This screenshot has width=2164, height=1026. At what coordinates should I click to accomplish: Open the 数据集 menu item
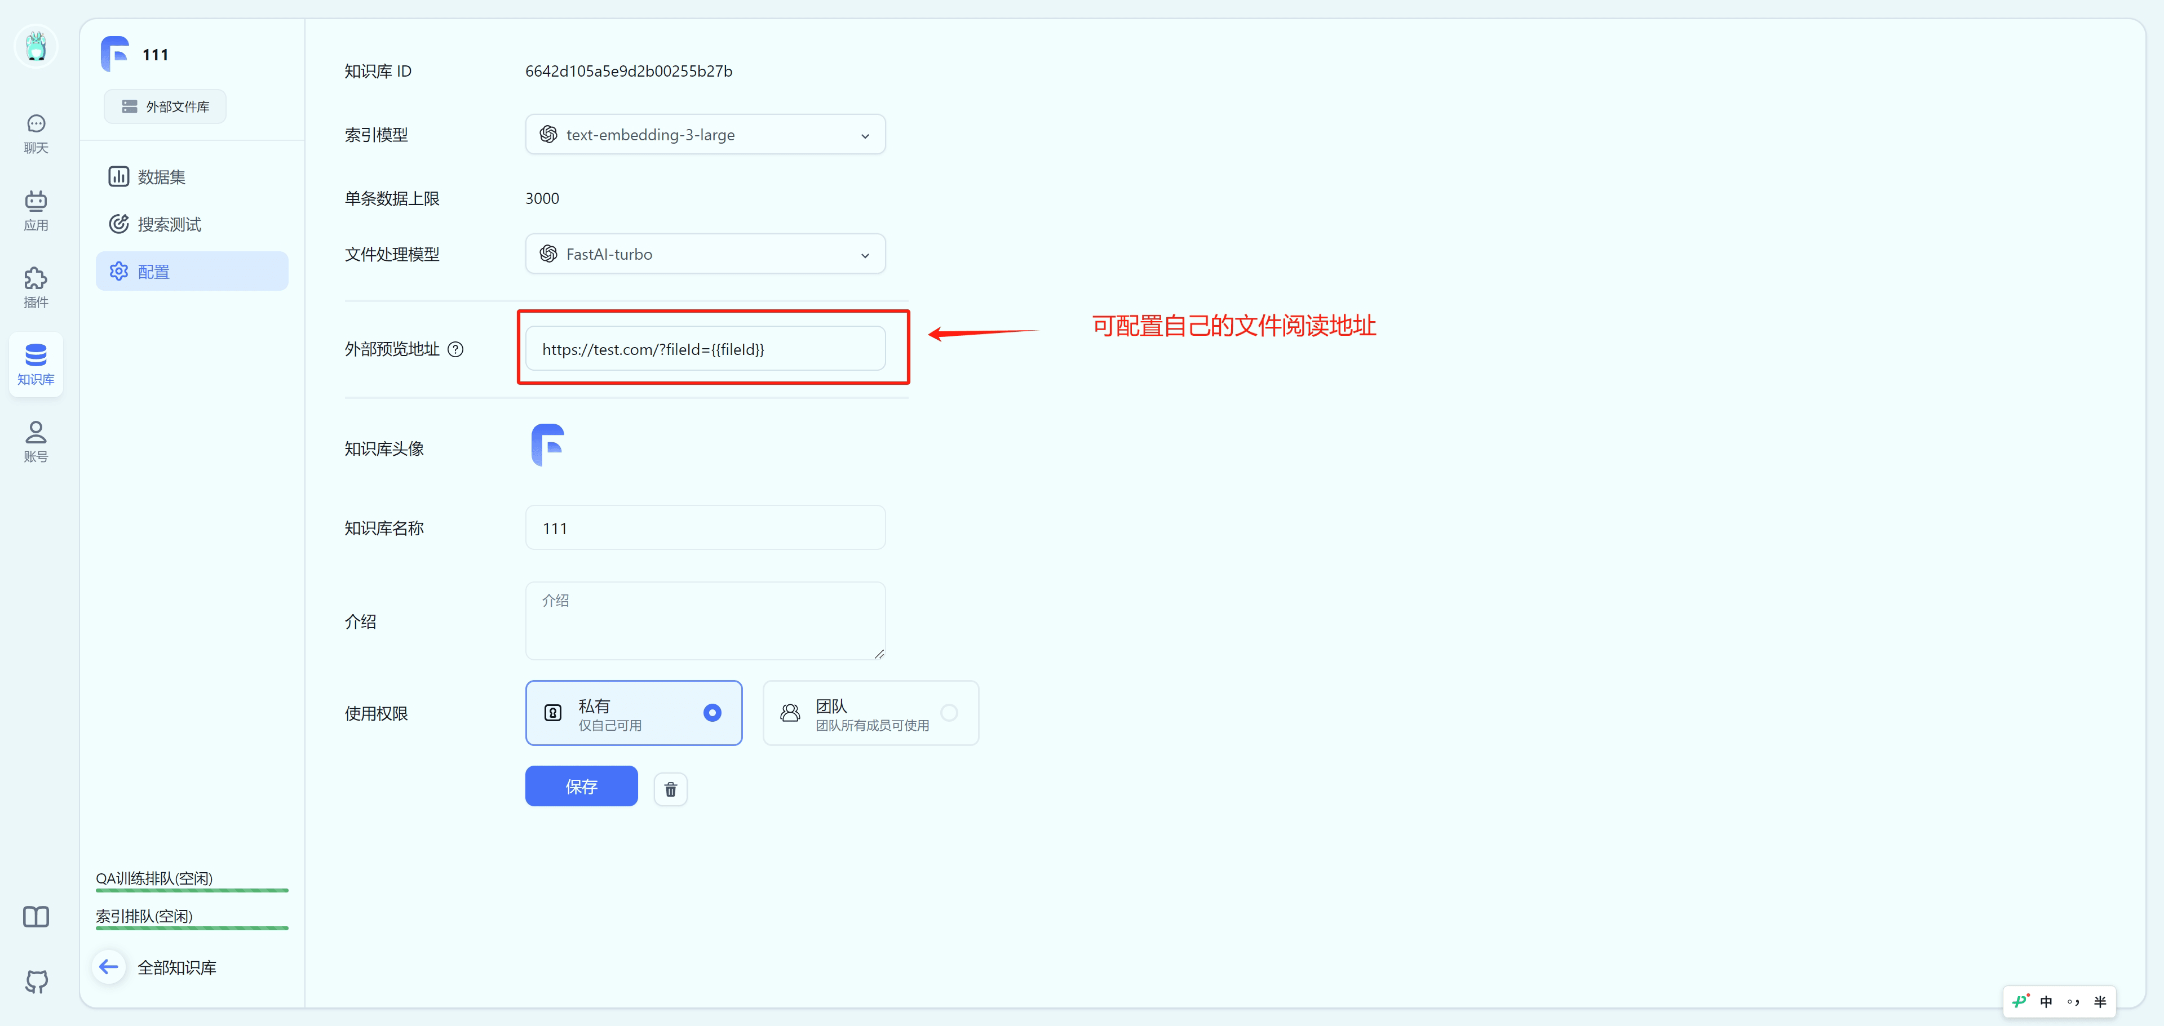coord(161,177)
